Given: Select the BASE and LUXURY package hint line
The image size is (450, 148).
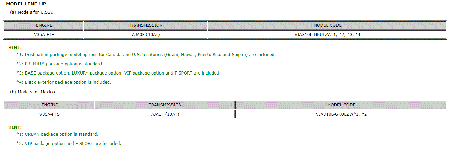Looking at the screenshot, I should (118, 73).
